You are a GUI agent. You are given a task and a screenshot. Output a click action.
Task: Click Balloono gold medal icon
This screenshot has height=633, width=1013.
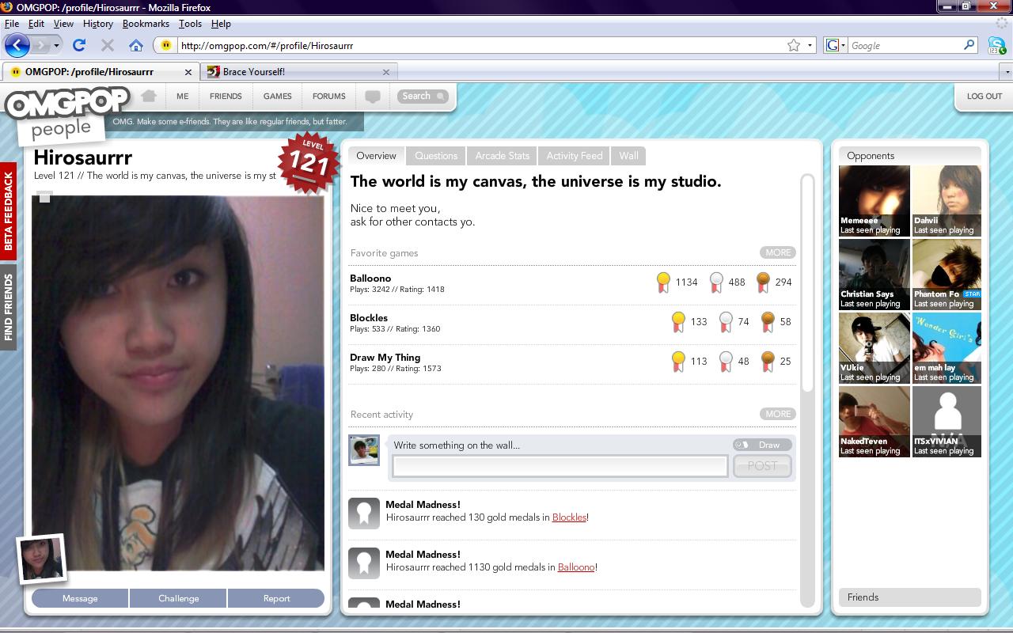click(x=663, y=282)
